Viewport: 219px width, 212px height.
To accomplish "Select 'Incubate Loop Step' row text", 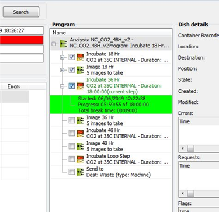I will click(127, 159).
